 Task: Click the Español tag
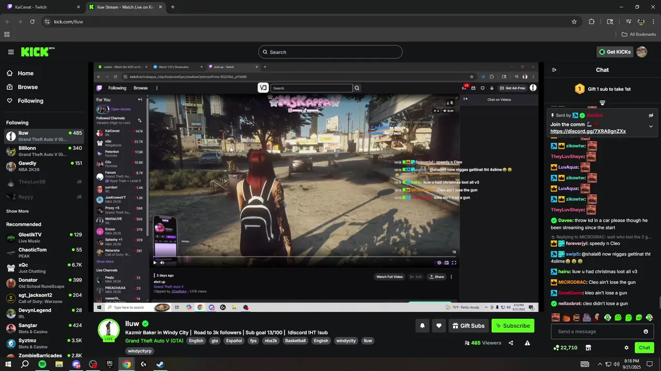click(233, 341)
